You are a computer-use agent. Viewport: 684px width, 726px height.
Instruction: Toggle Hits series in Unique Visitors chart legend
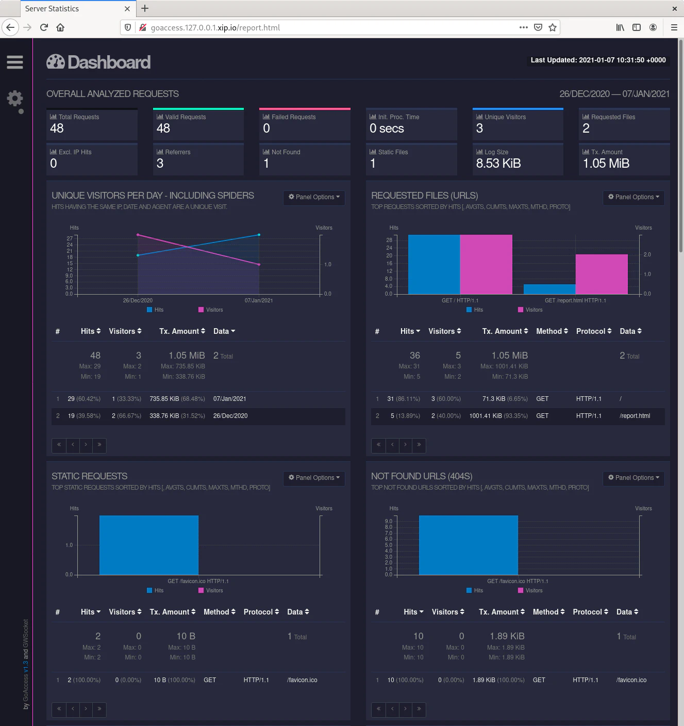point(155,310)
